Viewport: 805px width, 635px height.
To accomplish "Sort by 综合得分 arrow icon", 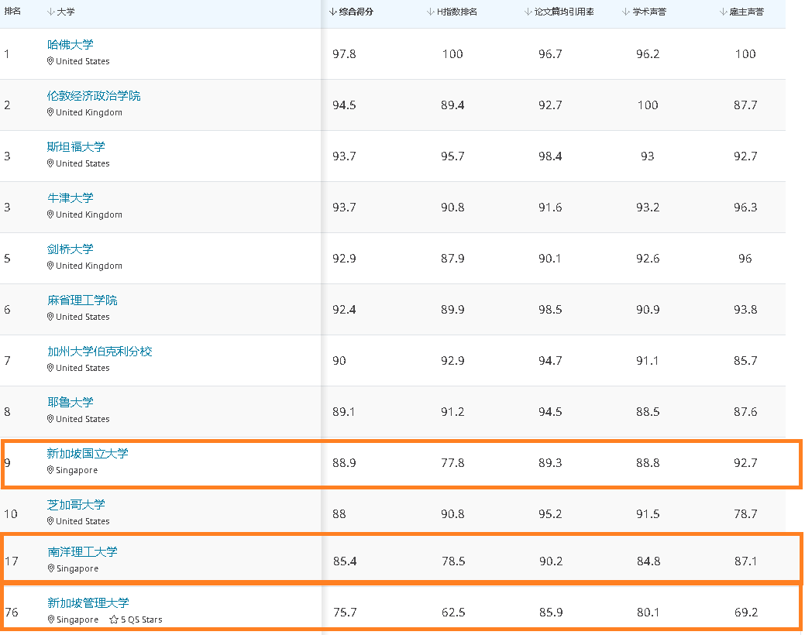I will coord(332,12).
